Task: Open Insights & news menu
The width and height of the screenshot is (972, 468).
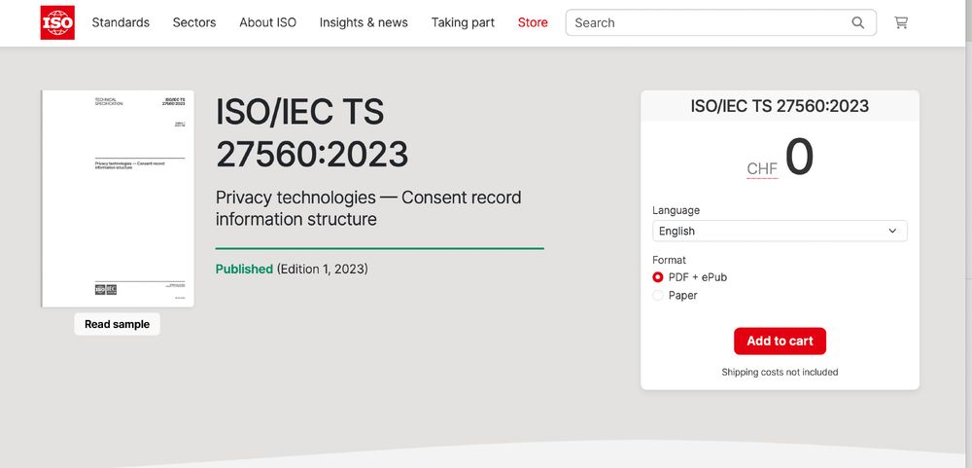Action: click(x=364, y=22)
